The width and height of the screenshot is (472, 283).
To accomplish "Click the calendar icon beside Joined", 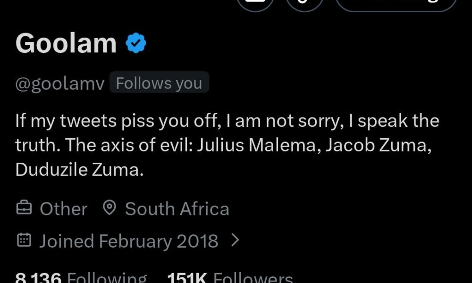I will click(x=24, y=241).
